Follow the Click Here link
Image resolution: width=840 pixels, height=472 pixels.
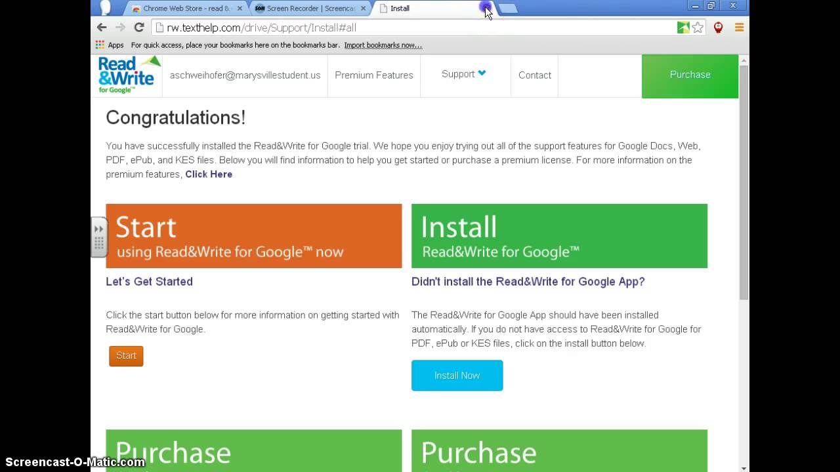[x=209, y=174]
